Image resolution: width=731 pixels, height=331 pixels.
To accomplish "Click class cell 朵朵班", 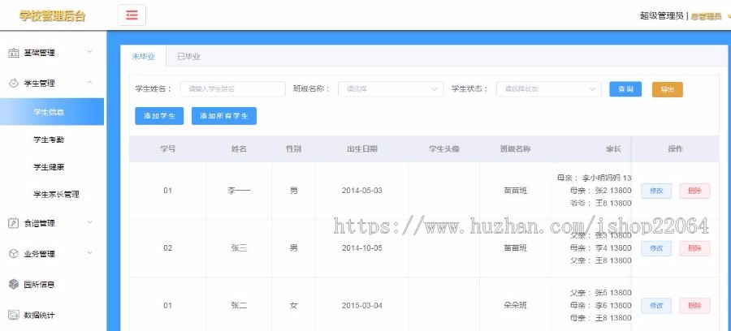I will coord(515,305).
